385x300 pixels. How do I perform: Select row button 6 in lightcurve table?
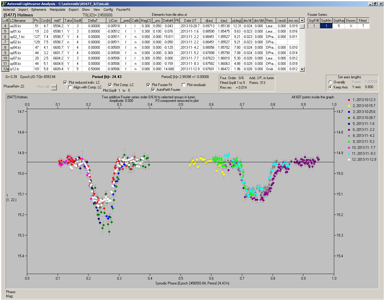(x=5, y=37)
